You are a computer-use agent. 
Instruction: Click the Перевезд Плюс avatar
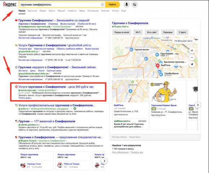click(x=23, y=165)
